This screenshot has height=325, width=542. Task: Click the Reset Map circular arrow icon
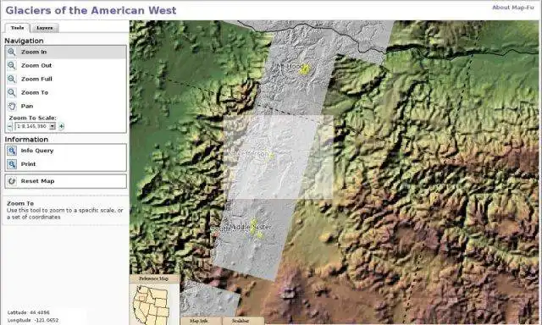[x=12, y=181]
